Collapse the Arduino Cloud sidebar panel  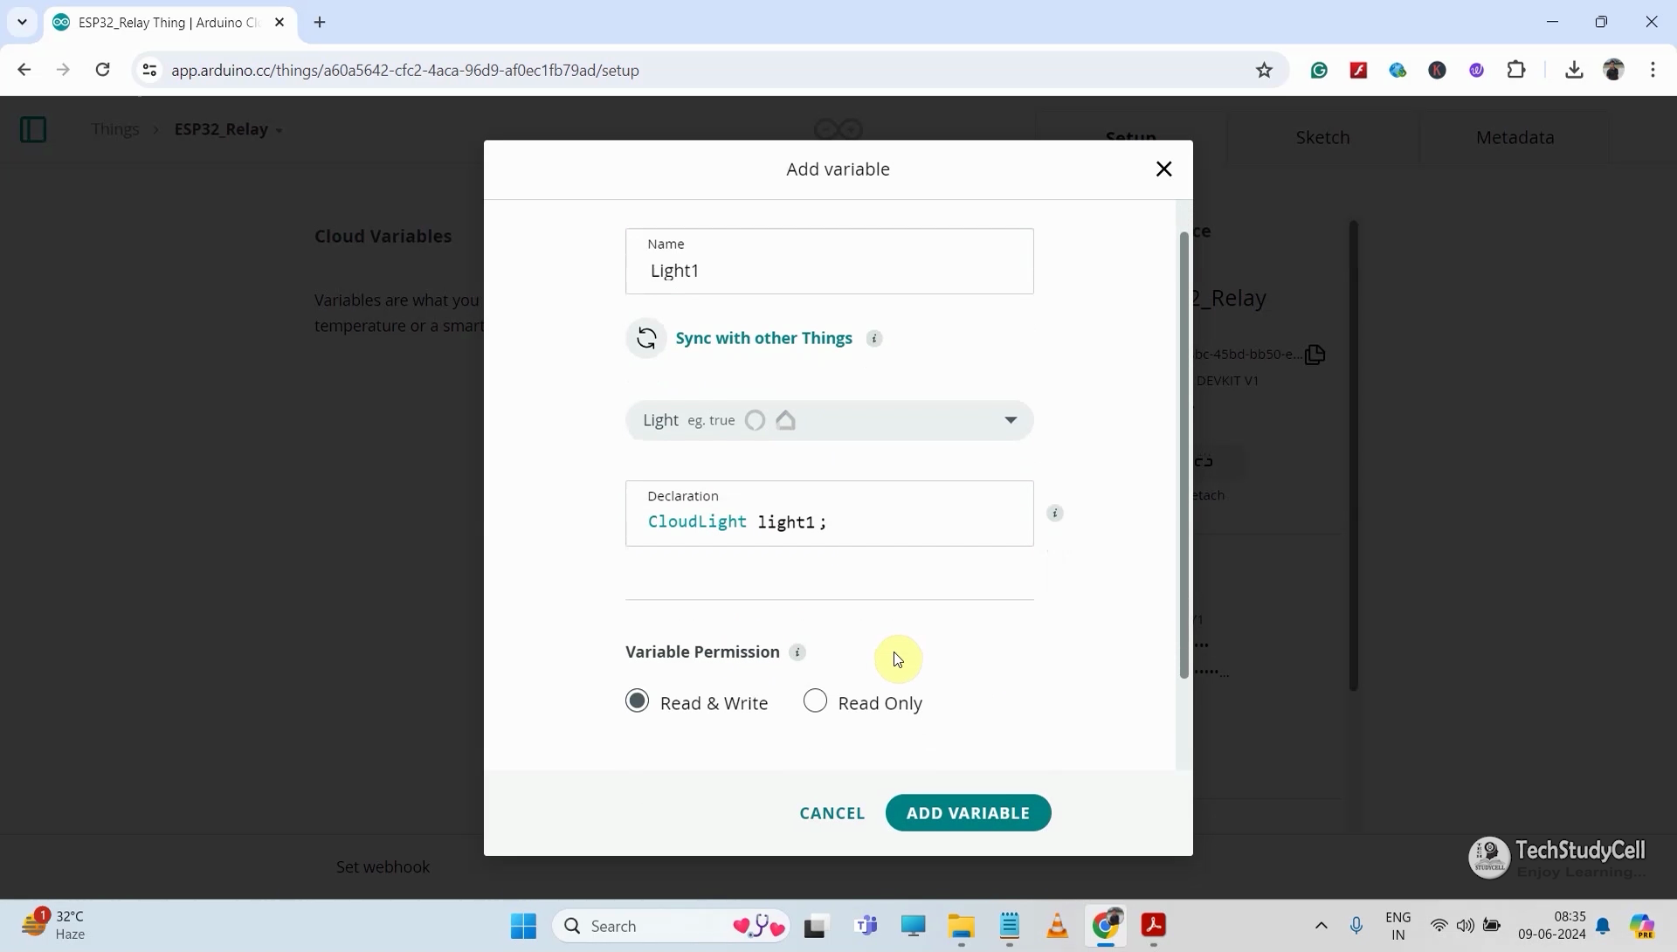pos(32,129)
